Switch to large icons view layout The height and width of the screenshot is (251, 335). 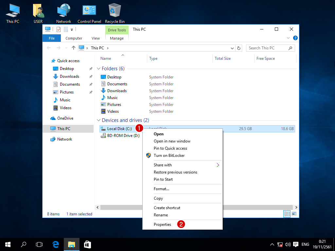tap(294, 214)
